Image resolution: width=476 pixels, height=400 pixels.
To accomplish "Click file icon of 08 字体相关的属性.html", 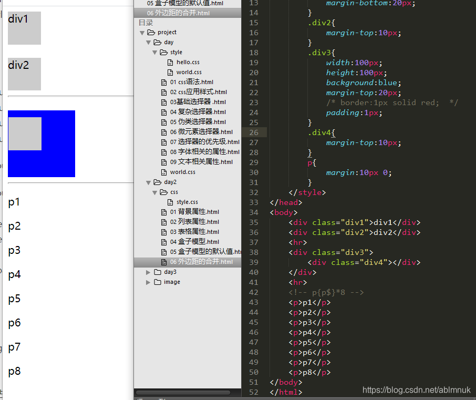I will [164, 152].
